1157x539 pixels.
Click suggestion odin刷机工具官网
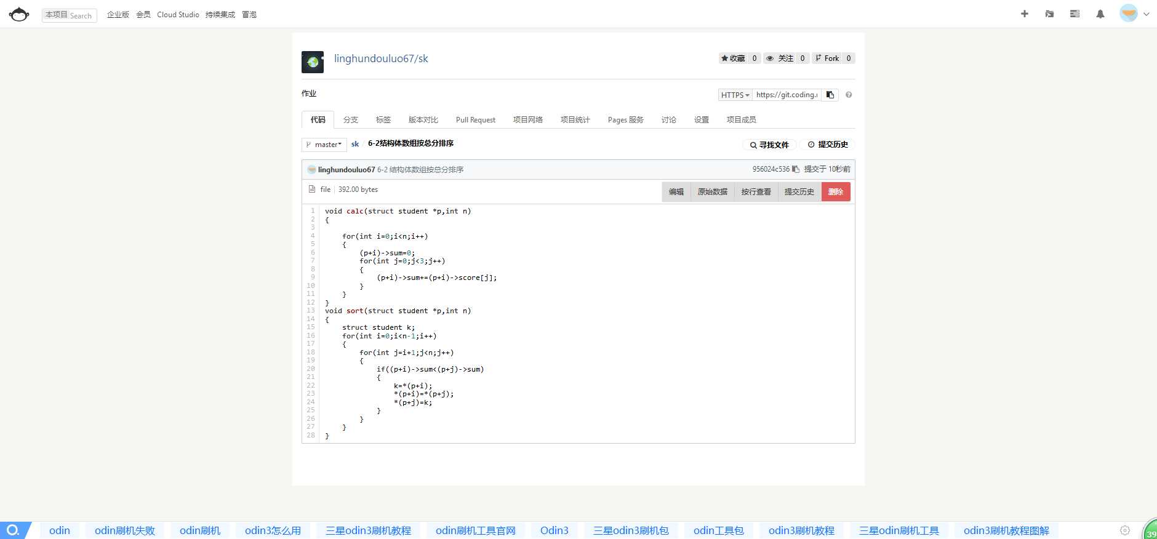point(476,530)
